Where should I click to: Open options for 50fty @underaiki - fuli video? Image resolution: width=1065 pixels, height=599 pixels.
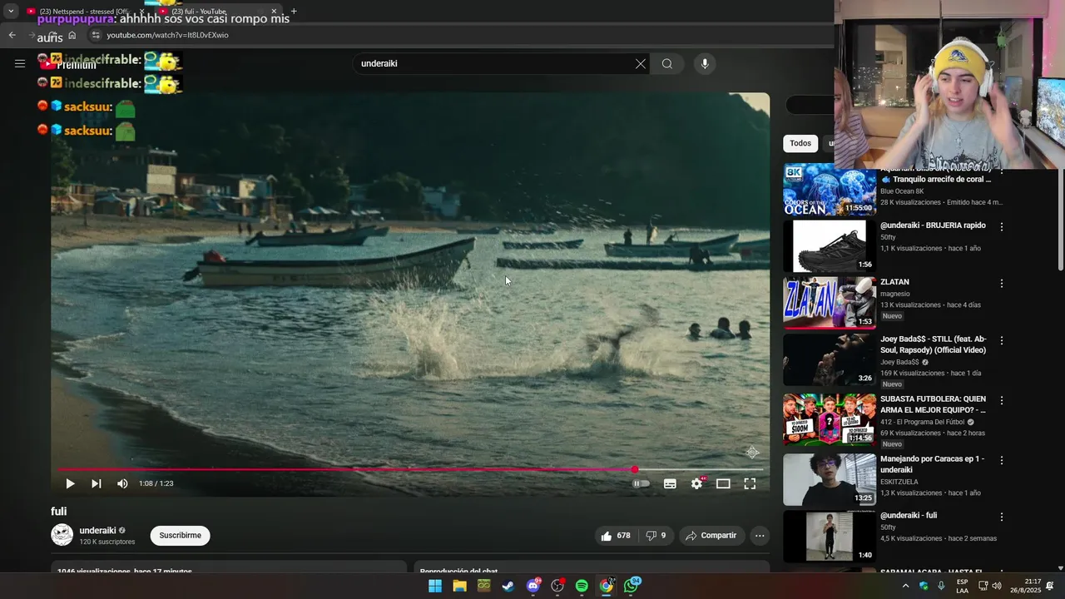[x=1002, y=517]
